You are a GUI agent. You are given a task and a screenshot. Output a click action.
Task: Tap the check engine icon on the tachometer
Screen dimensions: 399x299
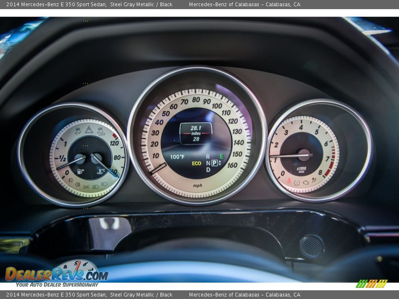pos(306,182)
